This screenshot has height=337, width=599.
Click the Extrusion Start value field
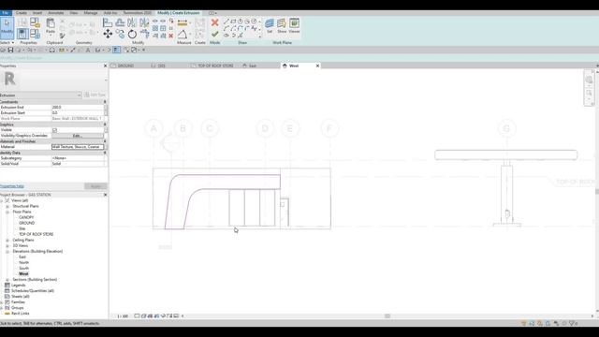pyautogui.click(x=77, y=113)
